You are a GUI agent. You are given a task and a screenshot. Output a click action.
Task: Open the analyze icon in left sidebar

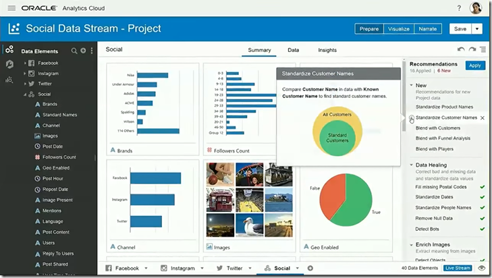coord(9,80)
